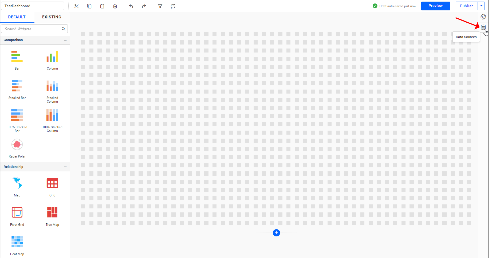This screenshot has width=492, height=258.
Task: Collapse the Relationship widget section
Action: click(65, 167)
